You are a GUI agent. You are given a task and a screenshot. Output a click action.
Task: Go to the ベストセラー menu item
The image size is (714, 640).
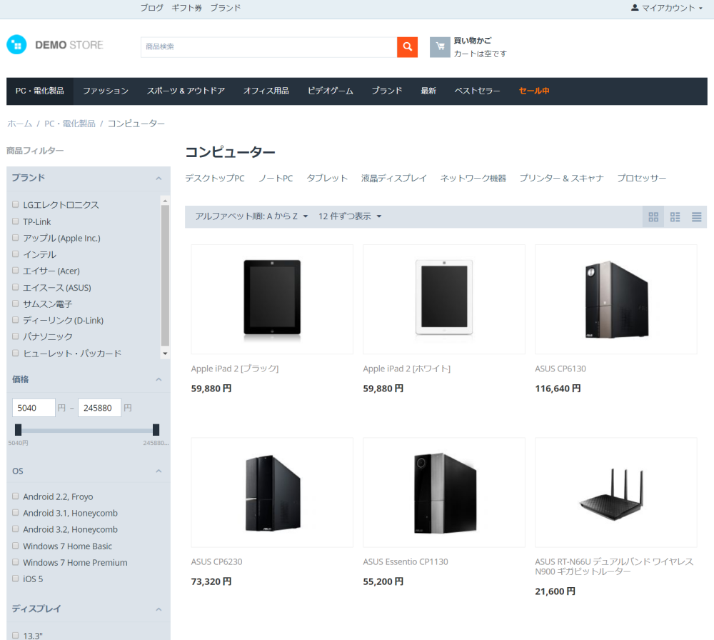click(x=477, y=91)
